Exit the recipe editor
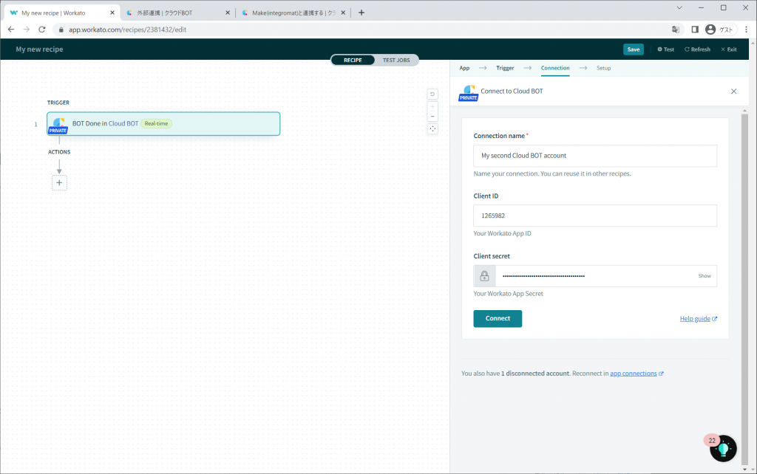757x474 pixels. pos(728,49)
